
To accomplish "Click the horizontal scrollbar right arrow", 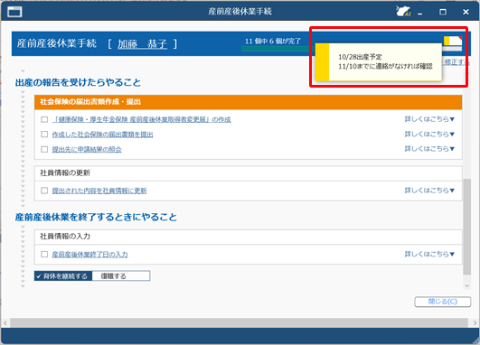I will (x=475, y=323).
